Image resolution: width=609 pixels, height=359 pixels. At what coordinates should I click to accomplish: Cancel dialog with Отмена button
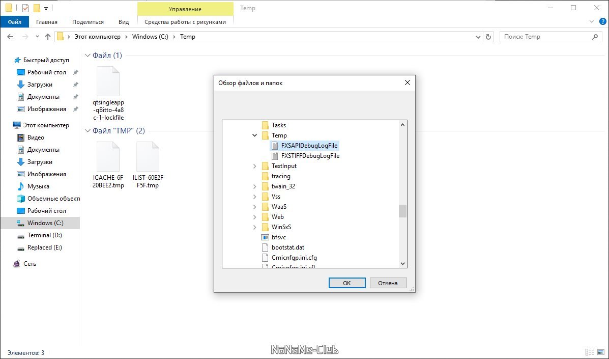coord(388,283)
